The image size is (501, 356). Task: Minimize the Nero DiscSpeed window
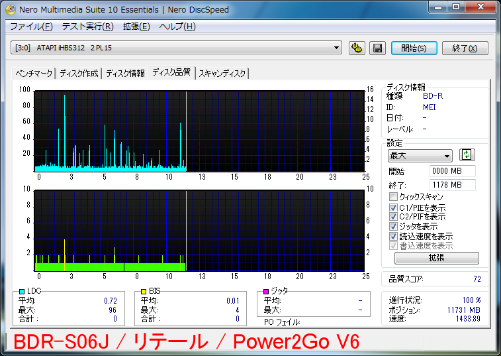tap(438, 7)
